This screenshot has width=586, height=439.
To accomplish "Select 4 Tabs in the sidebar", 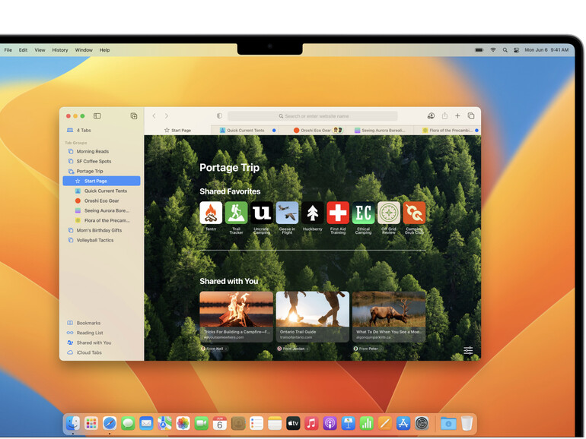I will coord(102,130).
